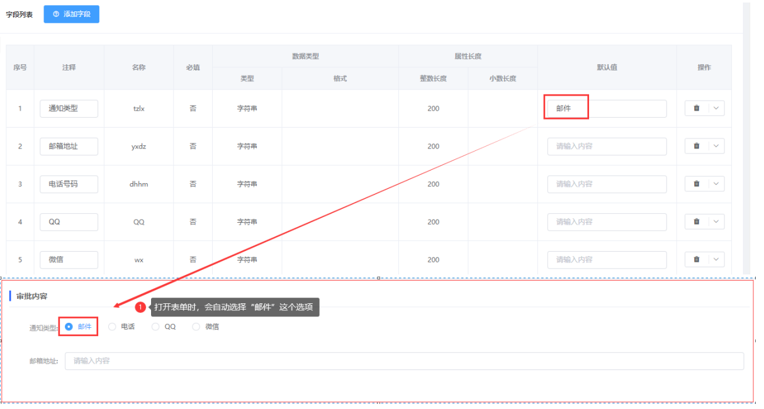Click the 属性长度 column header

468,56
